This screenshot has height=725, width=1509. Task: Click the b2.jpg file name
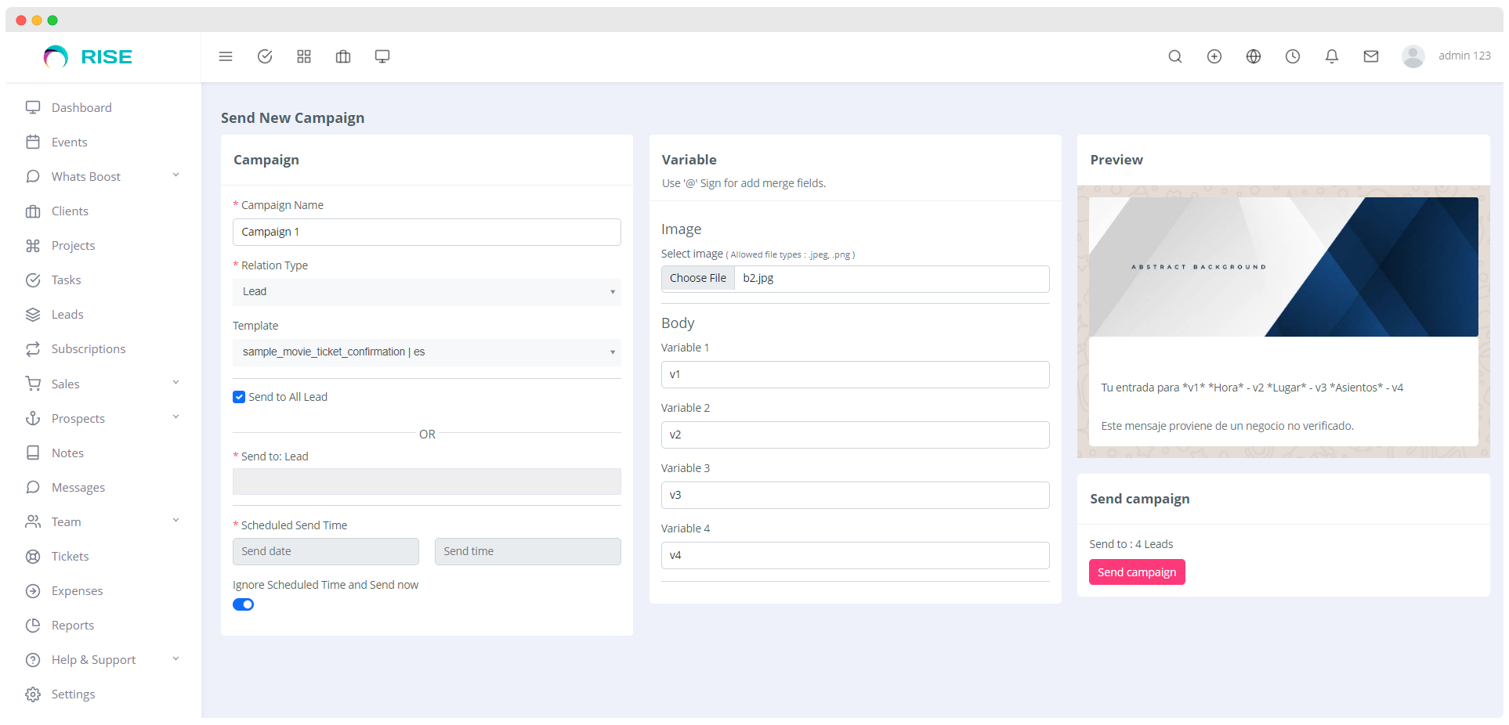[758, 278]
